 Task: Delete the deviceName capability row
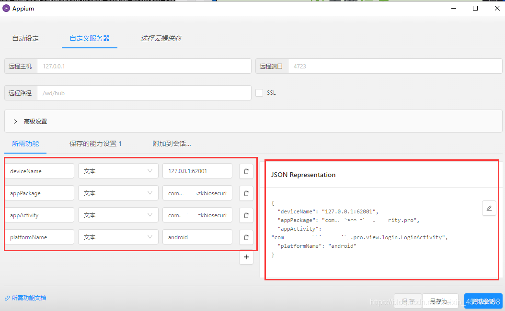(x=246, y=171)
